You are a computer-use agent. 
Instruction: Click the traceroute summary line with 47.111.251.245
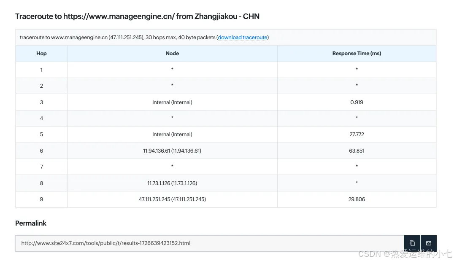coord(144,38)
